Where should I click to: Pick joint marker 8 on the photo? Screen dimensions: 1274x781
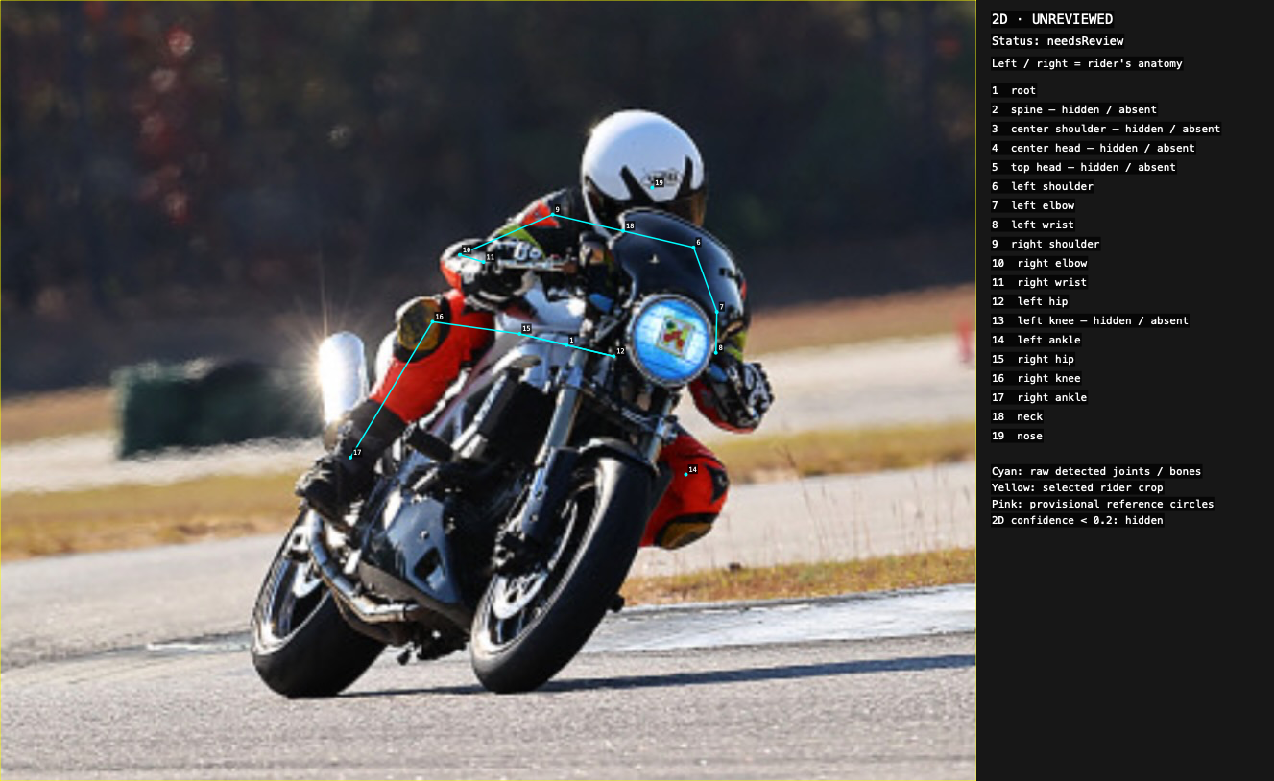pos(715,353)
